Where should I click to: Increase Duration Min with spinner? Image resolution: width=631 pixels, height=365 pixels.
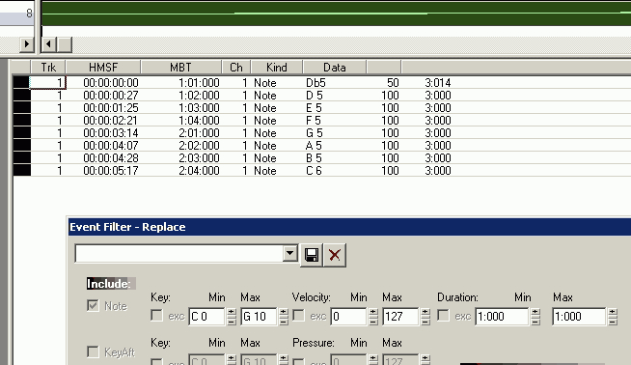(x=535, y=312)
